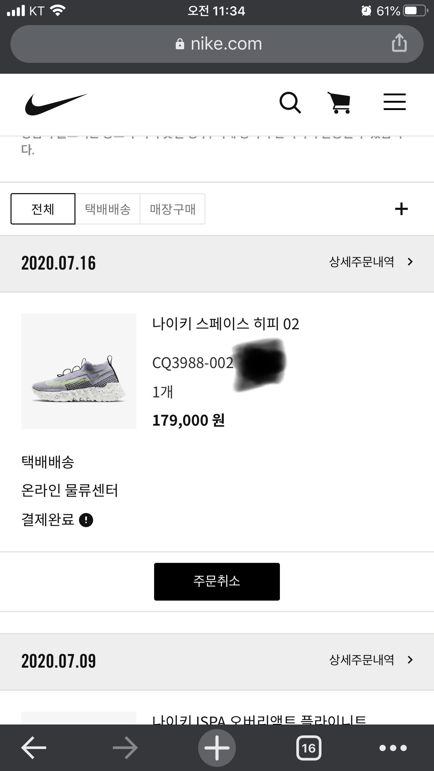Open 상세주문내역 for 2020.07.16 order
This screenshot has width=434, height=771.
click(x=371, y=262)
